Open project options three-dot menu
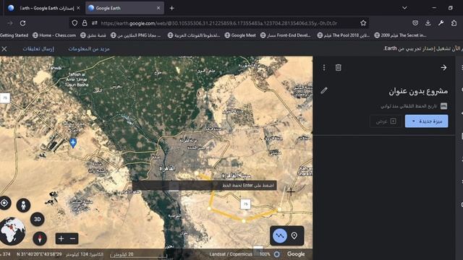 (x=324, y=67)
